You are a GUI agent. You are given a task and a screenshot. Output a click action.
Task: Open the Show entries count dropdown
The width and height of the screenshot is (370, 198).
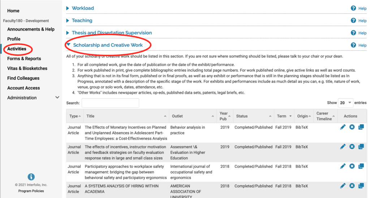pyautogui.click(x=345, y=103)
